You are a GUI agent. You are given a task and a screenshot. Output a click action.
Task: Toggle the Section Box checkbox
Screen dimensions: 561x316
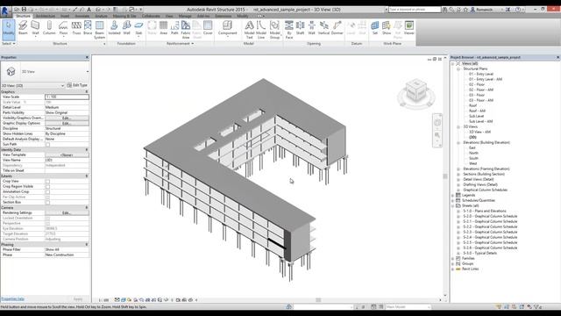coord(47,203)
